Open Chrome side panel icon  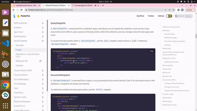tap(178, 10)
